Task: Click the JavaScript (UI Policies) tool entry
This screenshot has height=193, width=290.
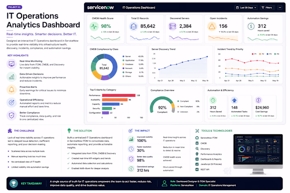Action: [208, 164]
